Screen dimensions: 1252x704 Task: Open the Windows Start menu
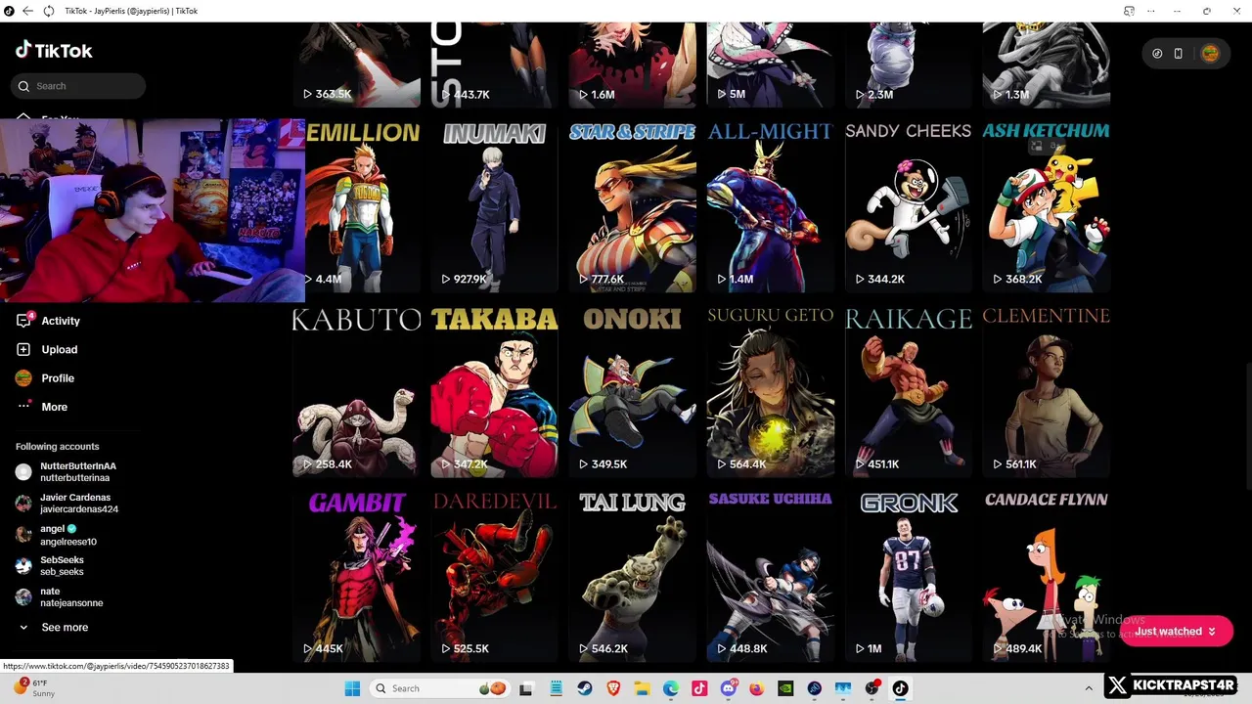click(352, 688)
